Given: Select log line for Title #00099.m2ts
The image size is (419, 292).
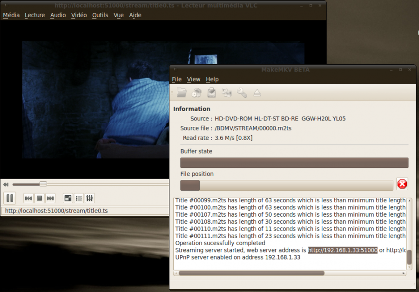Looking at the screenshot, I should 291,200.
